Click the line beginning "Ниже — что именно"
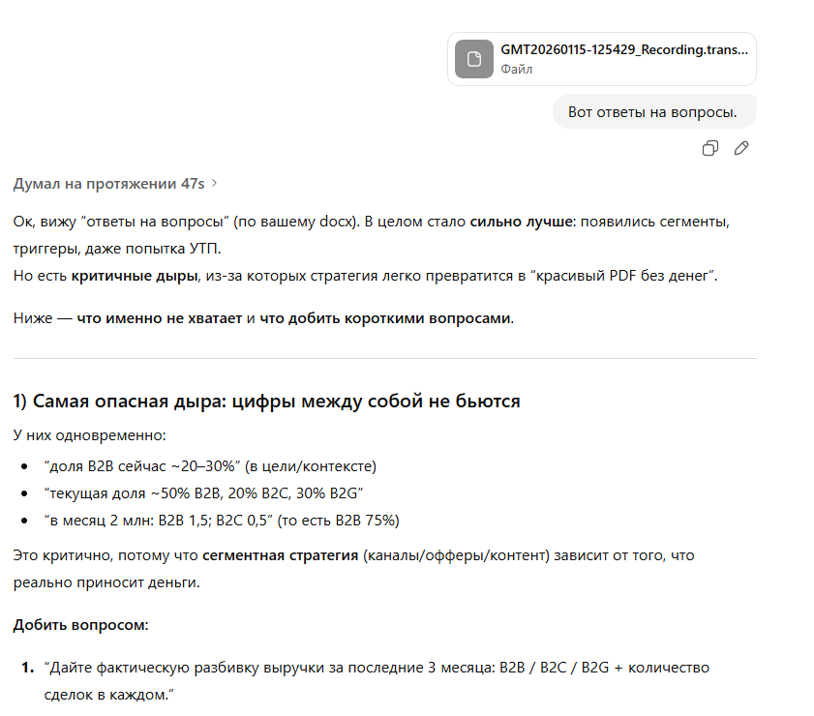 pyautogui.click(x=263, y=318)
